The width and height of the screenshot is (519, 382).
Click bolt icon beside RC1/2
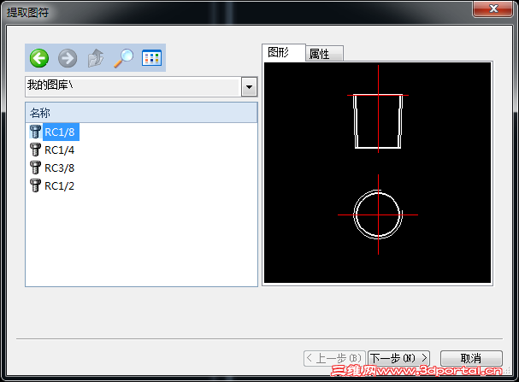coord(35,185)
